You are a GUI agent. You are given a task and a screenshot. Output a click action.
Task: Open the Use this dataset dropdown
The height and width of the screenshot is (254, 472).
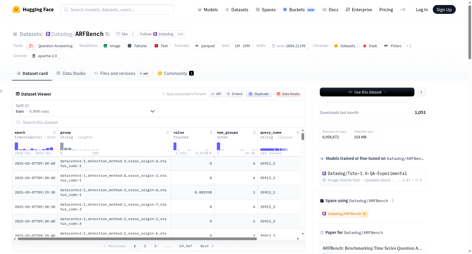point(367,92)
